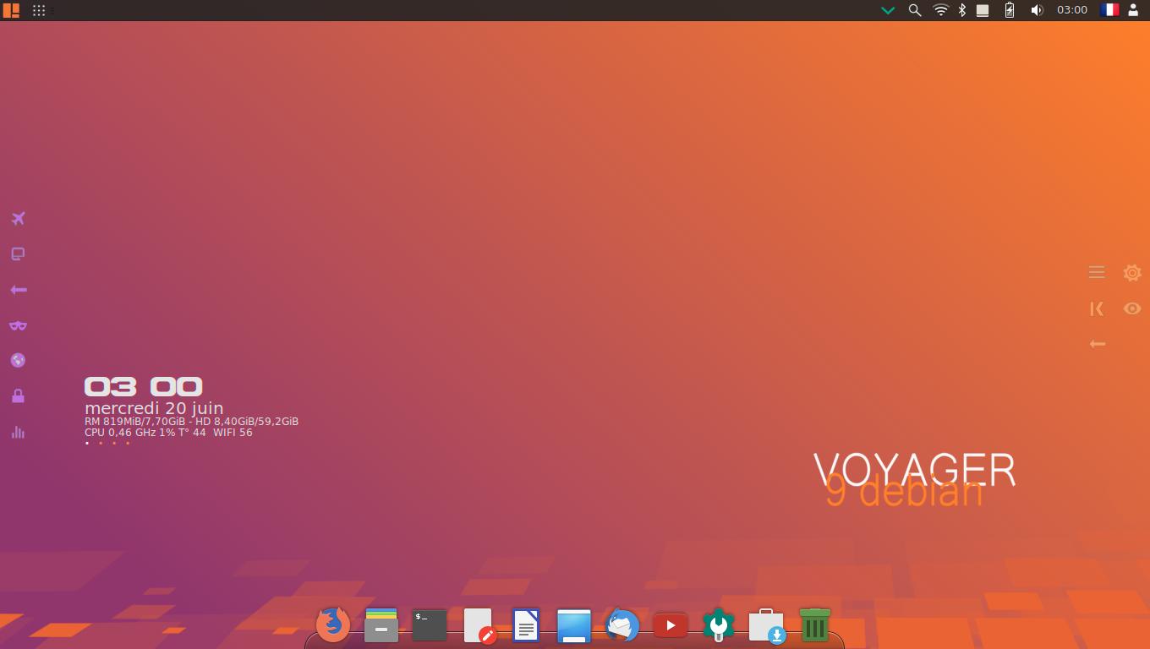Toggle the eye icon on right
The width and height of the screenshot is (1150, 649).
tap(1132, 308)
